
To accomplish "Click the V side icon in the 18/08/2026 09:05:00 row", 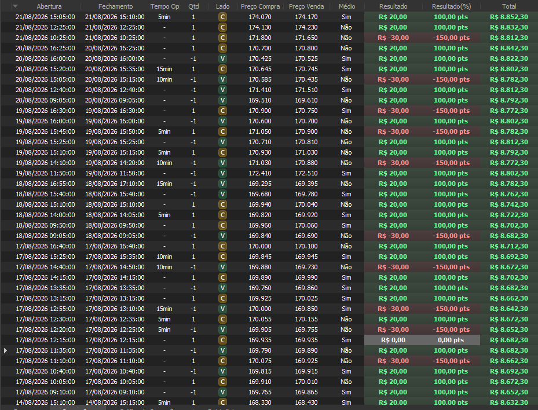I will coord(222,236).
